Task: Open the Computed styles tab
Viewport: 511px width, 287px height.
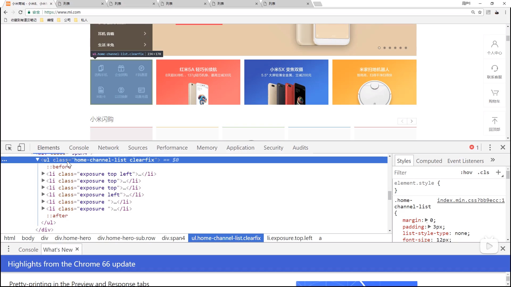Action: click(429, 161)
